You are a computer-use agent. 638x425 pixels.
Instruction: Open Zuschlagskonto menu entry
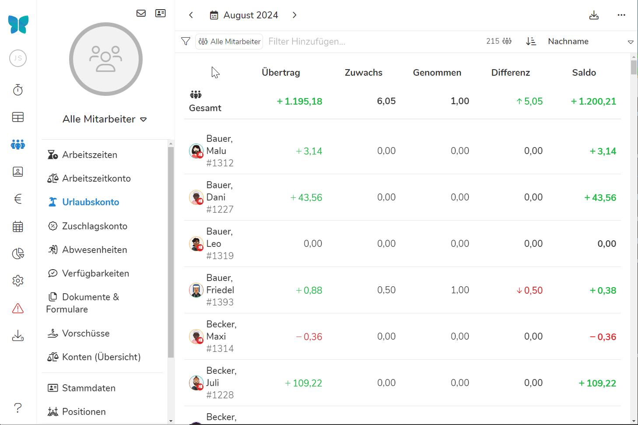[x=95, y=226]
